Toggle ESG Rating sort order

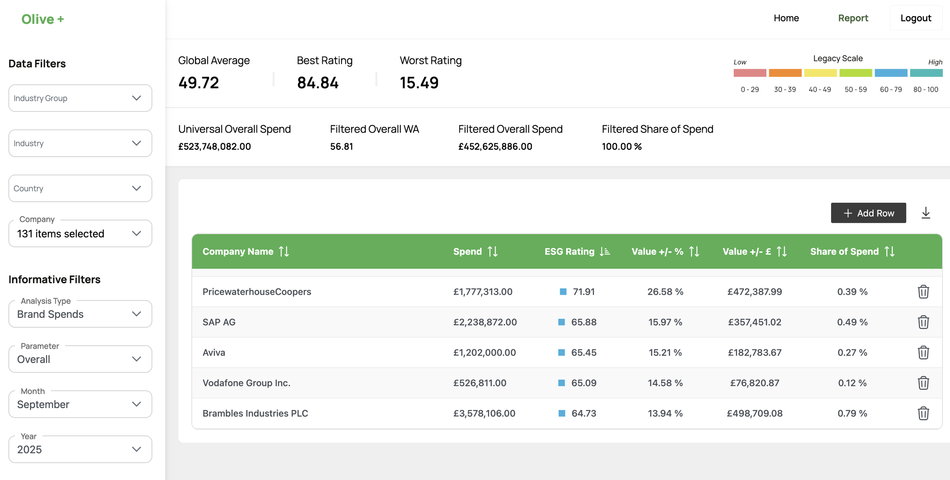coord(605,251)
